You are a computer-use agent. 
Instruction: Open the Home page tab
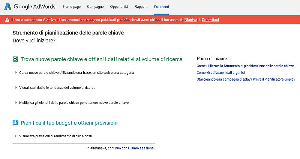72,7
